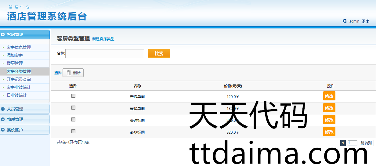This screenshot has width=376, height=166.
Task: Click the trash icon on delete button
Action: tap(69, 73)
